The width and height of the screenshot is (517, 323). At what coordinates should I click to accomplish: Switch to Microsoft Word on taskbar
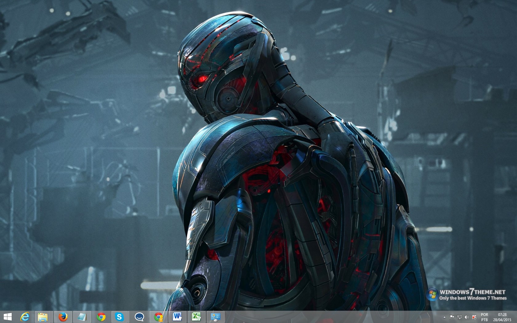(x=177, y=317)
